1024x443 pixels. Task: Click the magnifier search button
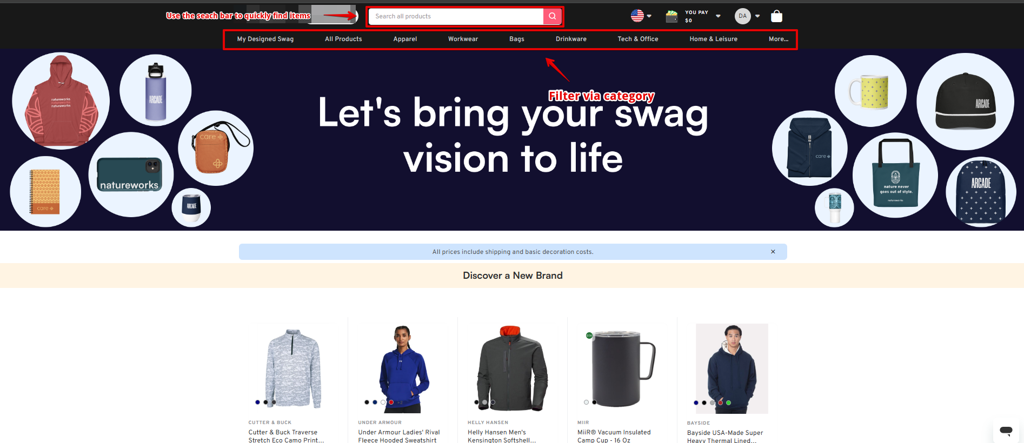(x=552, y=16)
